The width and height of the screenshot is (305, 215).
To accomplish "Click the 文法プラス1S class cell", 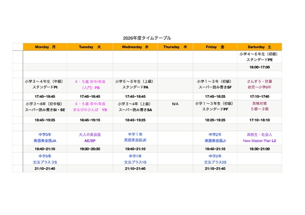I will click(135, 159).
